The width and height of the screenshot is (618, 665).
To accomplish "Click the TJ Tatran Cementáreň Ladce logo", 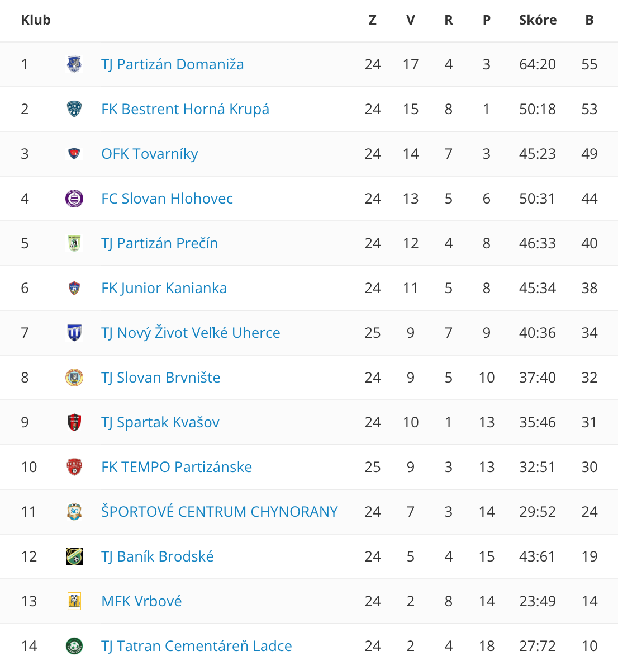I will click(x=74, y=646).
